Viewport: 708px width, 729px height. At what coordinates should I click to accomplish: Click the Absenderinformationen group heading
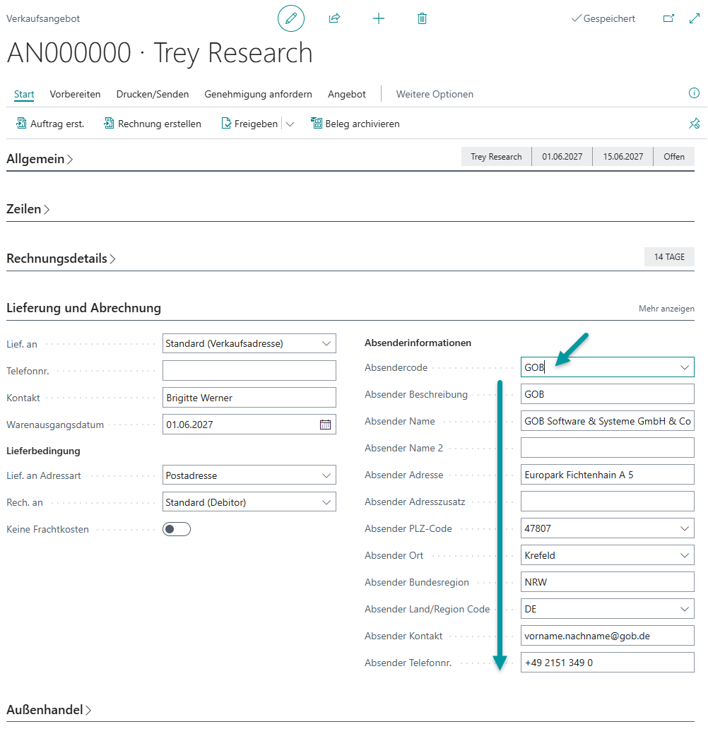pyautogui.click(x=418, y=343)
